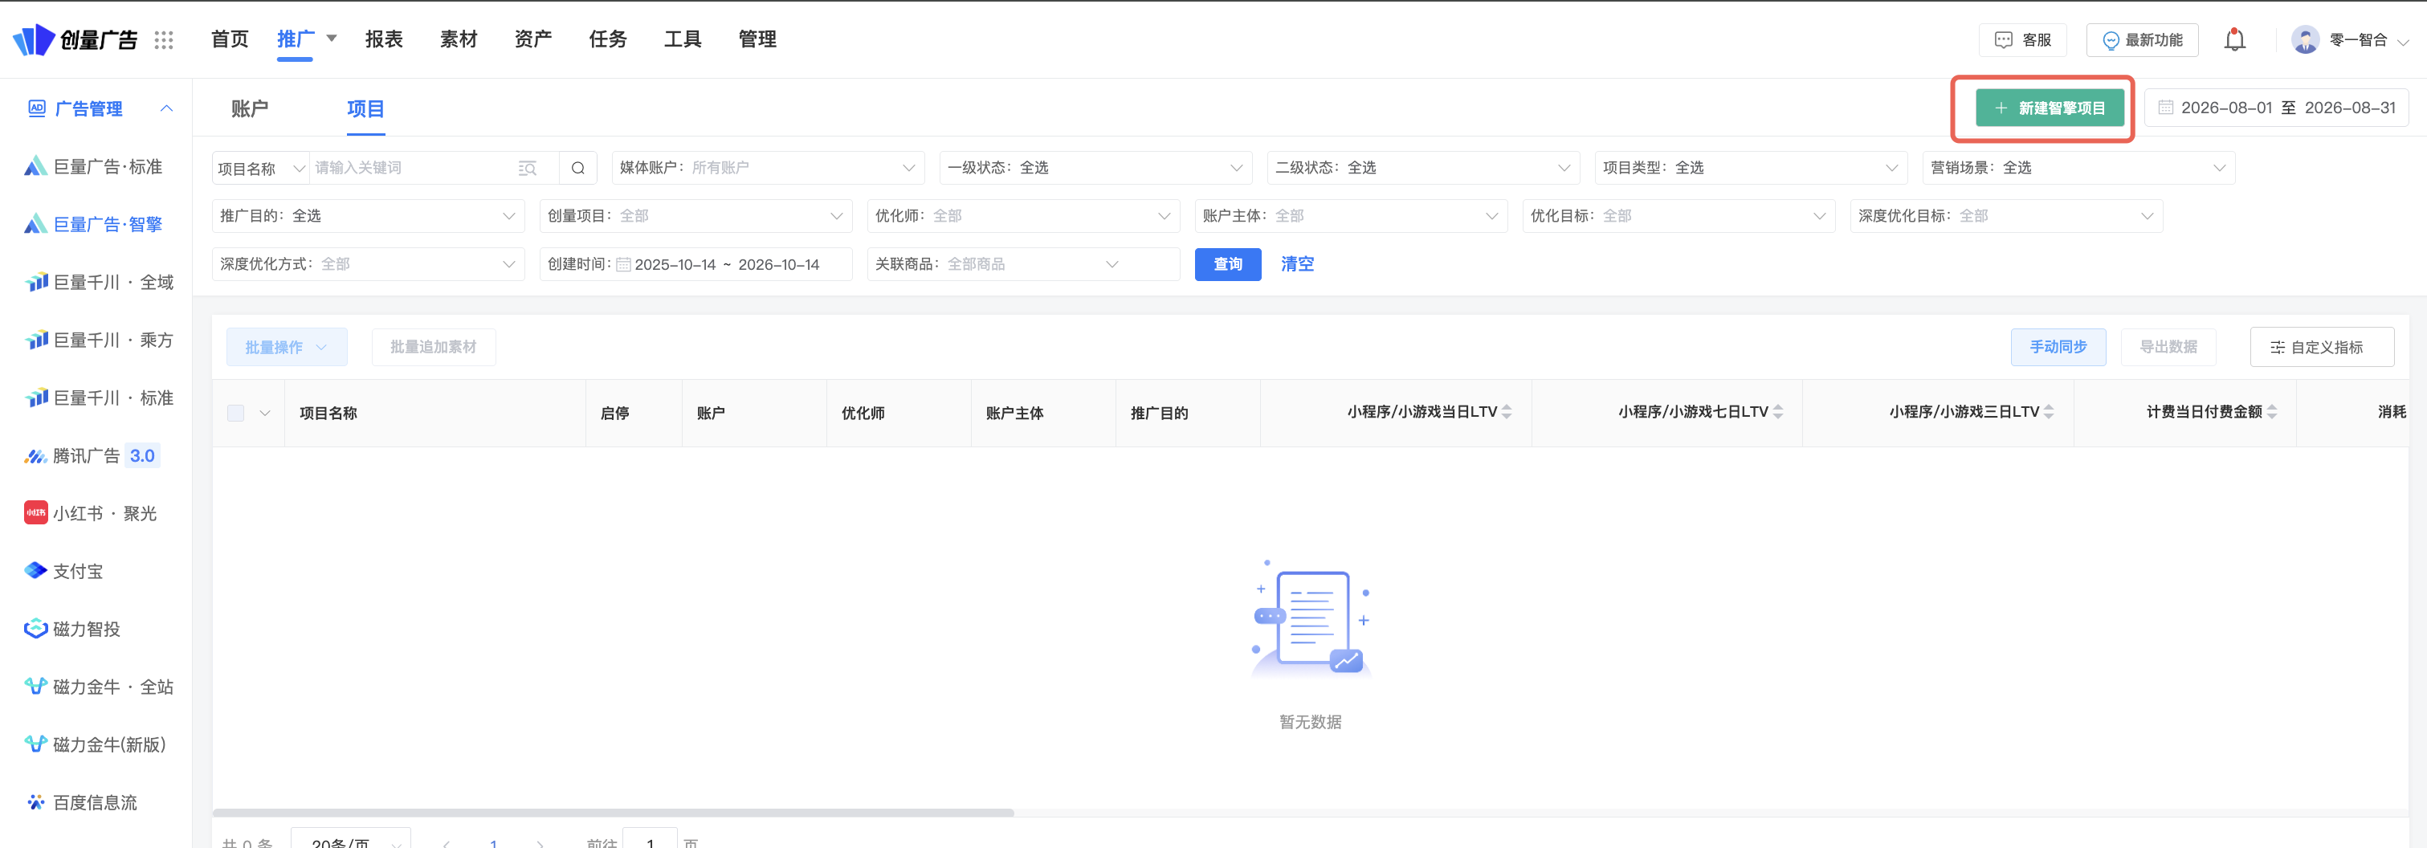Open 磁力智投 in sidebar

tap(72, 629)
